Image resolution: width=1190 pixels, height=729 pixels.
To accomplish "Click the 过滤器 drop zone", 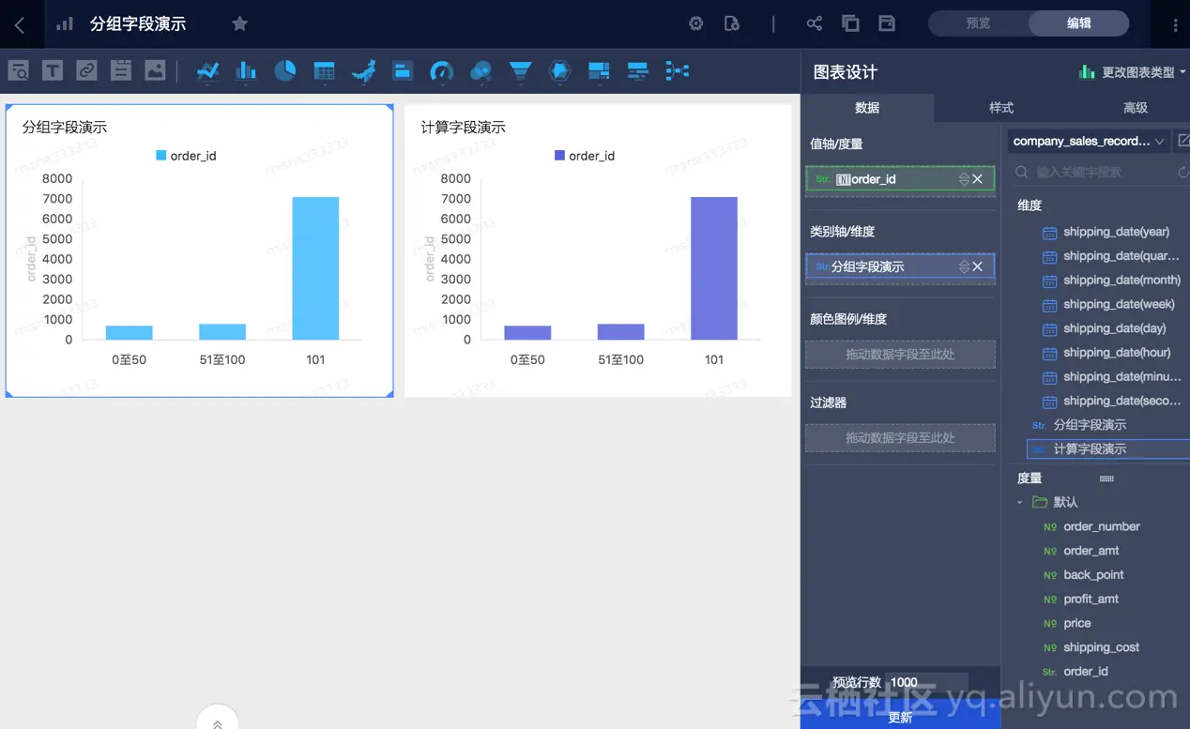I will pos(900,438).
